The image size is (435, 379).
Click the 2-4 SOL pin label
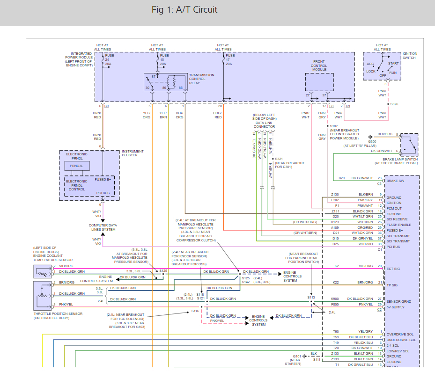pos(392,345)
